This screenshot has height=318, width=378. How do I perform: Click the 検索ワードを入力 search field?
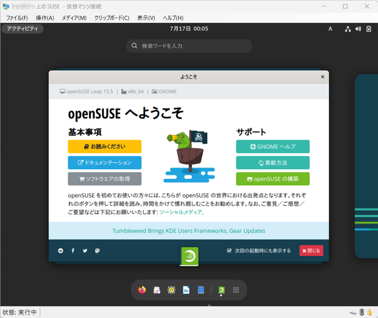(x=189, y=46)
